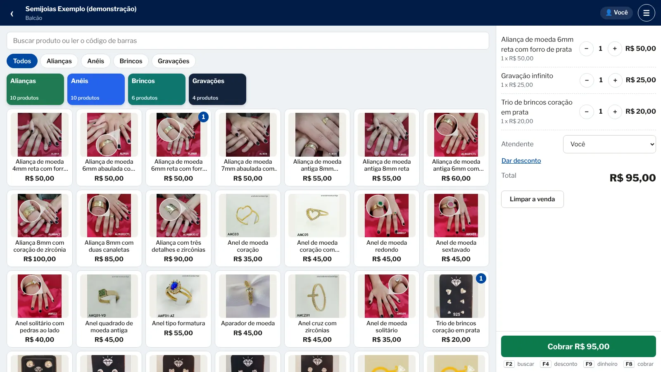The image size is (661, 372).
Task: Add Aliança com três detalhes e zircônias
Action: pos(178,228)
